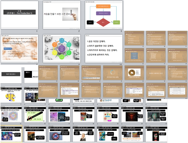Screen dimensions: 188x143
Task: Select the circular diagram slide with crumpled paper
Action: [61, 49]
